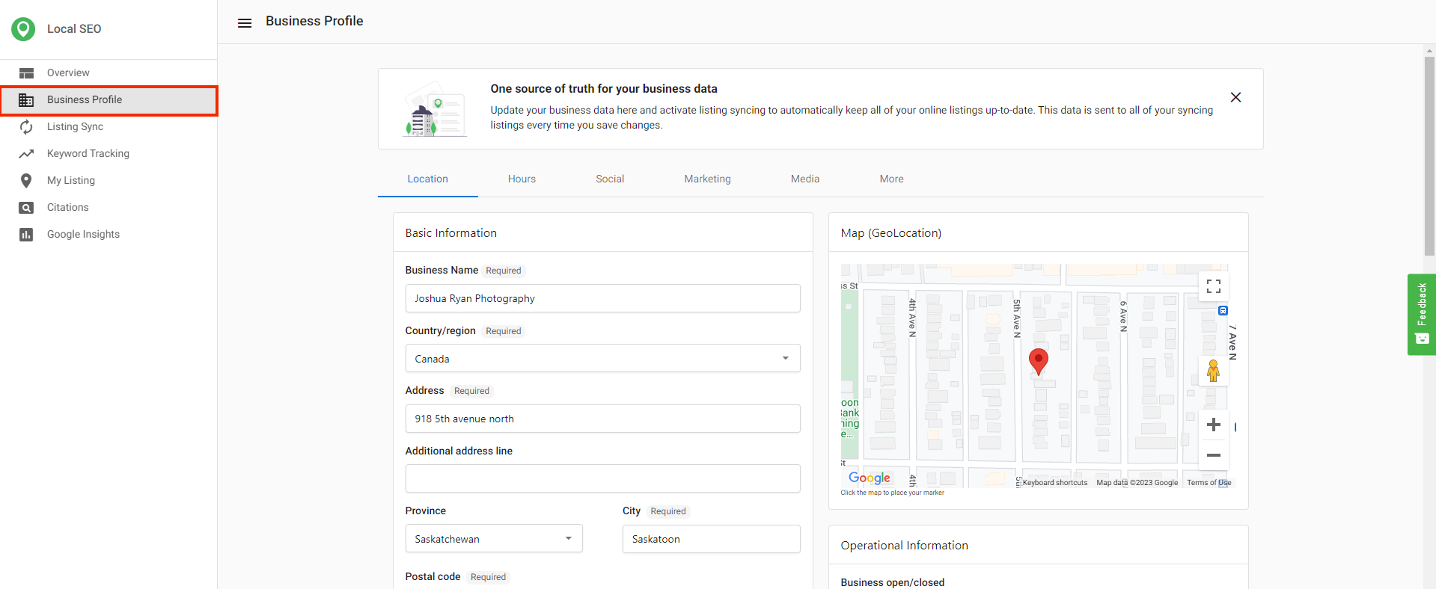Dismiss the business data info banner
Image resolution: width=1436 pixels, height=589 pixels.
click(1235, 98)
